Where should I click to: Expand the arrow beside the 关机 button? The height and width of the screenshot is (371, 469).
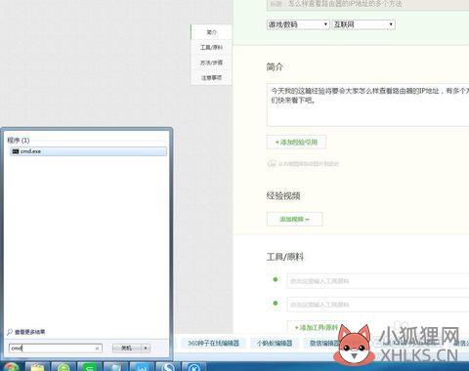pyautogui.click(x=146, y=349)
